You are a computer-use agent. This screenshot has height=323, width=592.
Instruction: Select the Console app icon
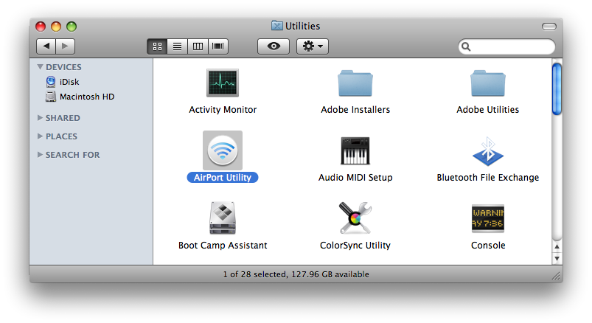(x=488, y=218)
